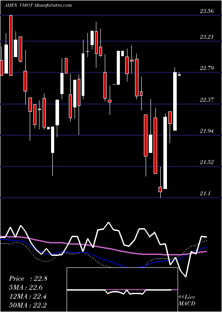Click the 12MA : 22.4 value
The height and width of the screenshot is (312, 222).
(x=28, y=296)
